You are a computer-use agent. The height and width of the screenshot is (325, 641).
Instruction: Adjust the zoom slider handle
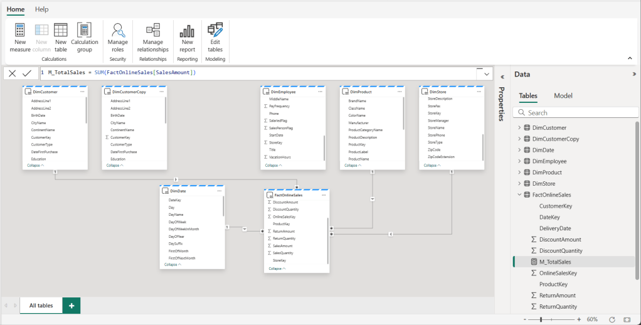tap(550, 319)
